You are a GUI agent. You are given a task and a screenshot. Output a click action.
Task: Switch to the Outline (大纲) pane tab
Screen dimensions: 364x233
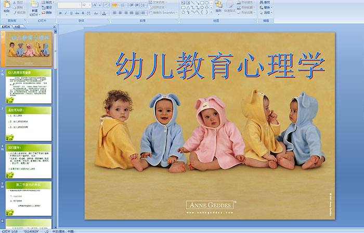point(17,27)
